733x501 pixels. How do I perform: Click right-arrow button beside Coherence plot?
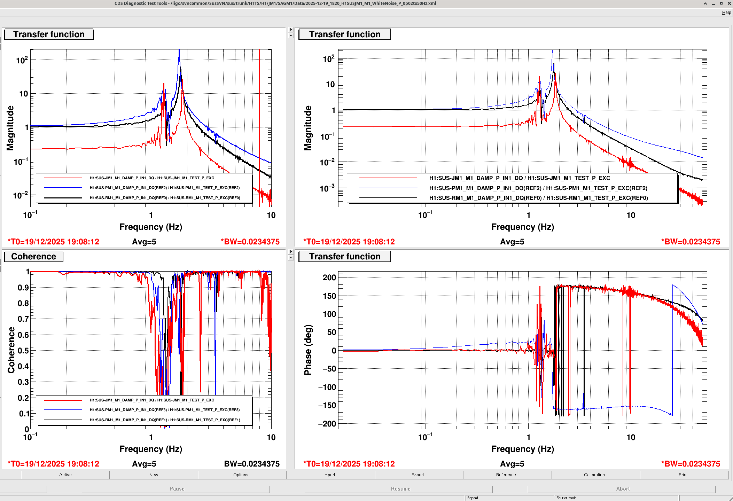click(291, 251)
